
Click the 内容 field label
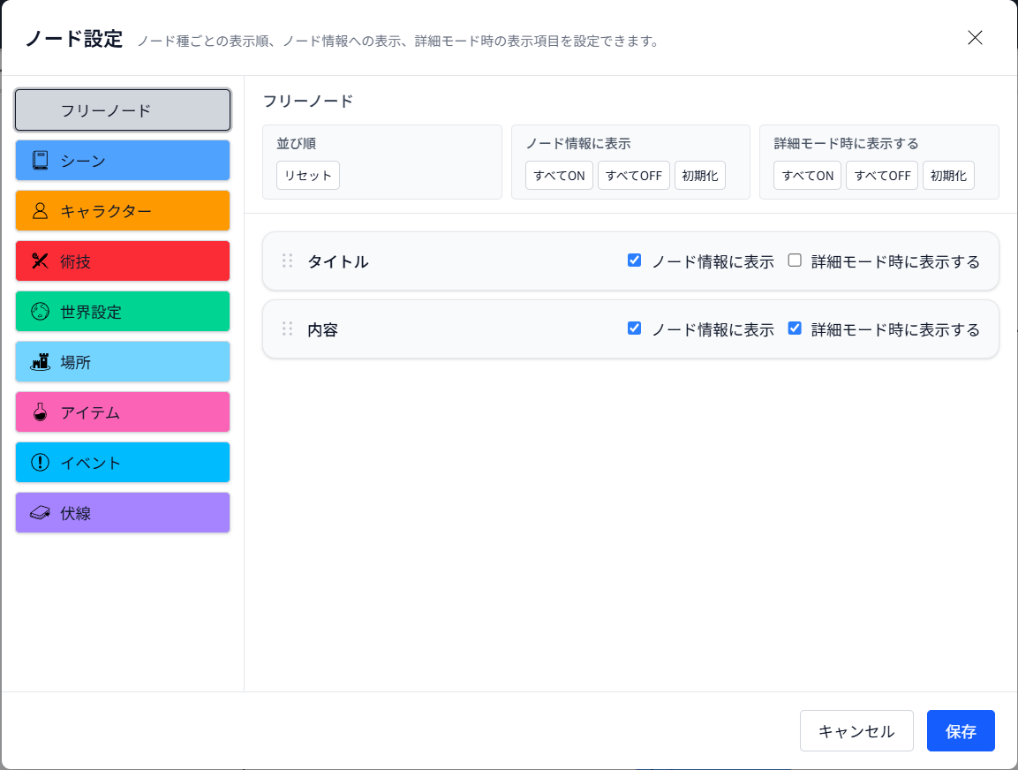click(x=322, y=330)
